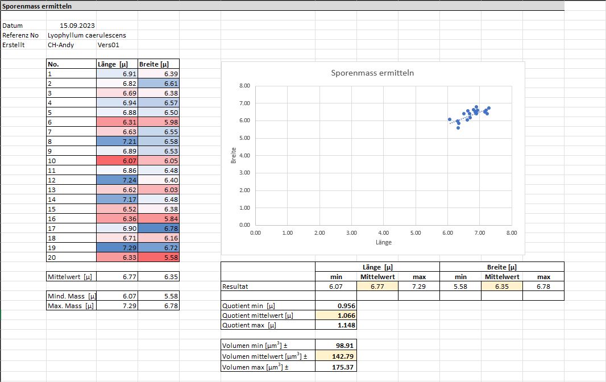This screenshot has width=606, height=382.
Task: Click the chart title inside the scatter plot
Action: click(372, 73)
